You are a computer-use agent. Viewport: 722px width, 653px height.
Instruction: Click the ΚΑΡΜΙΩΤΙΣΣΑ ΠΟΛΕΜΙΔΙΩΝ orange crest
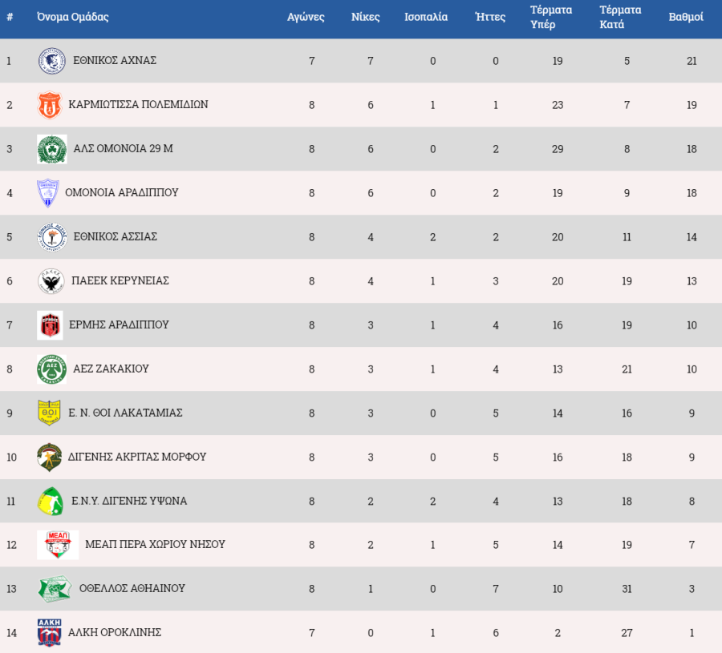[50, 105]
